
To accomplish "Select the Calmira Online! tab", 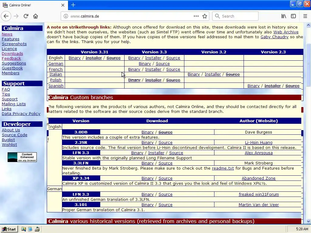I will (x=34, y=5).
